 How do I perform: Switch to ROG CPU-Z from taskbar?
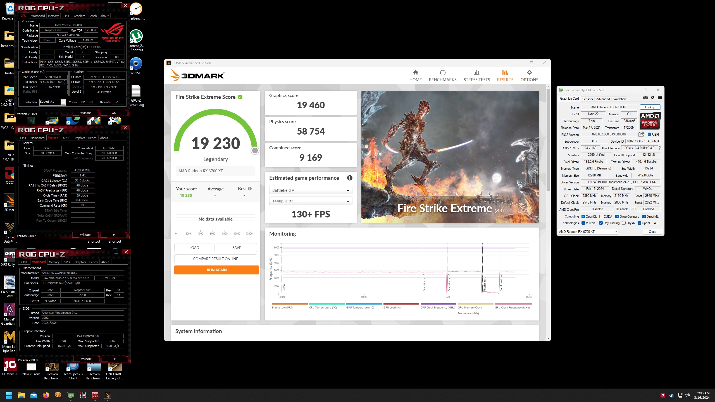tap(95, 395)
